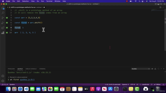This screenshot has width=166, height=93.
Task: Open the Edit menu
Action: pos(18,1)
